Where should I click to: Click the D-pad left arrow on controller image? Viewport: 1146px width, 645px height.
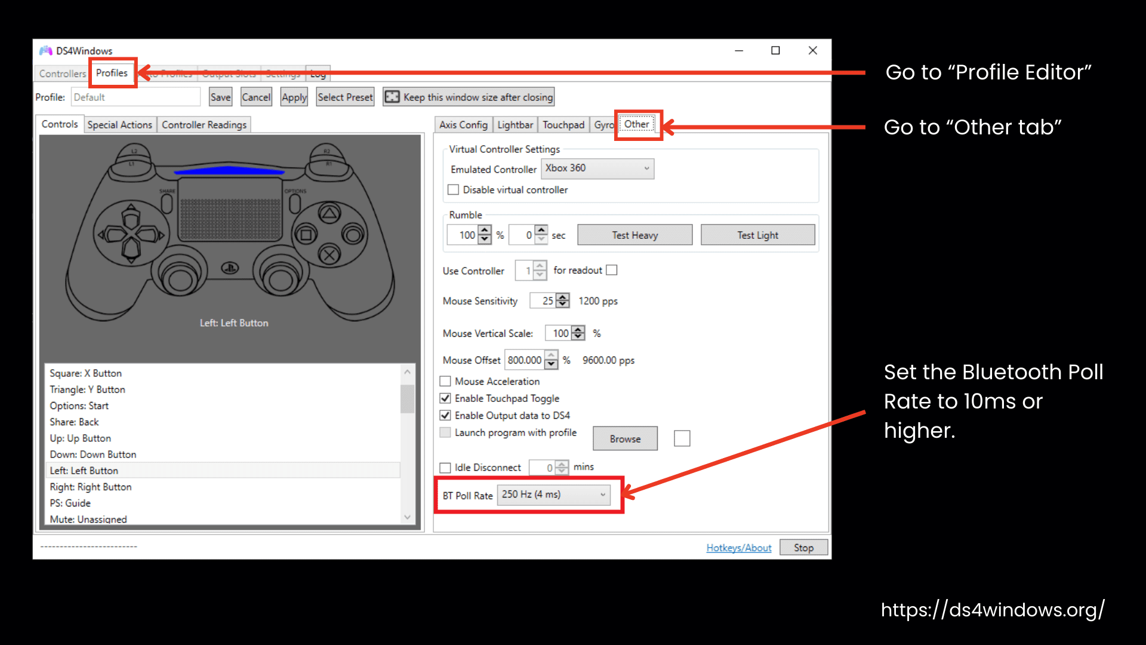point(112,235)
